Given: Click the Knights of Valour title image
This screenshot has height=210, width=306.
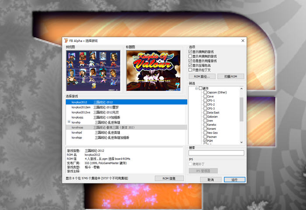Looking at the screenshot, I should pos(153,71).
